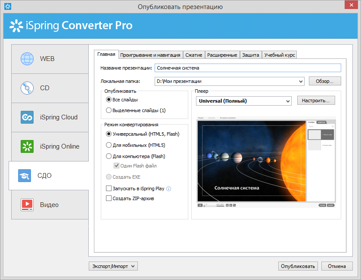Open the Экспорт/Импорт dropdown button
Screen dimensions: 361x280
[113, 266]
